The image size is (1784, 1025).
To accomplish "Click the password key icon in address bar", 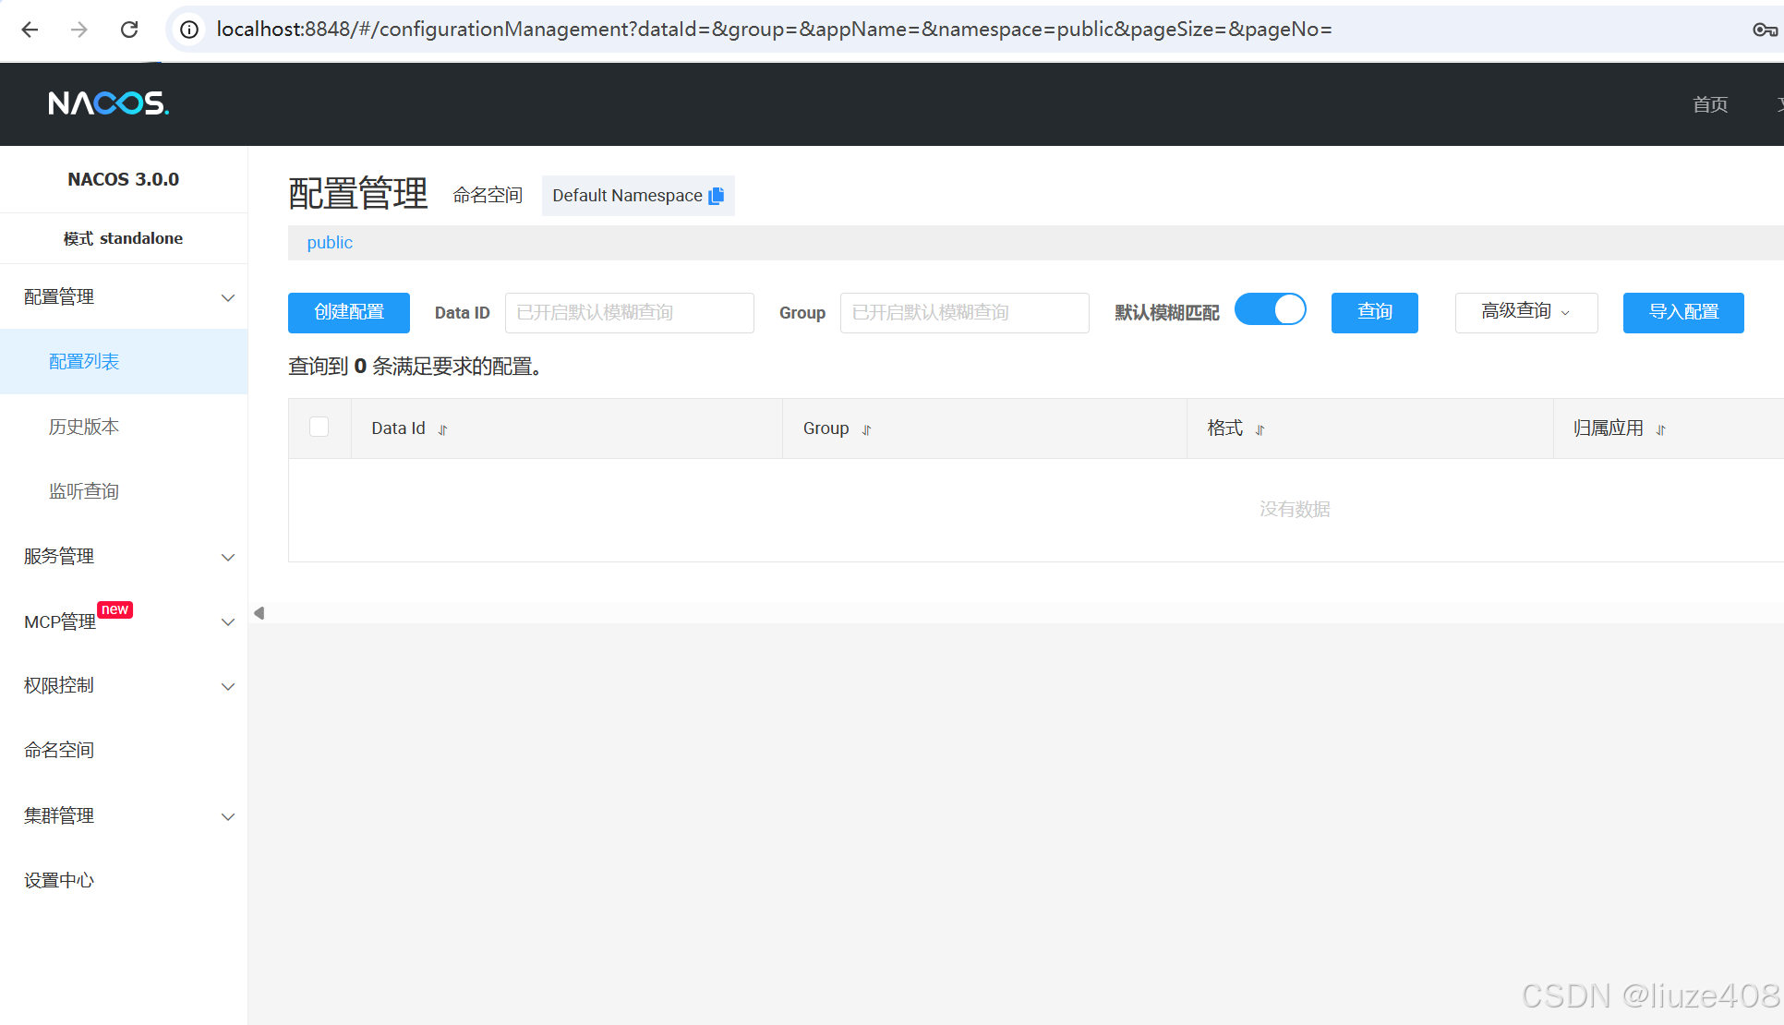I will click(x=1764, y=30).
